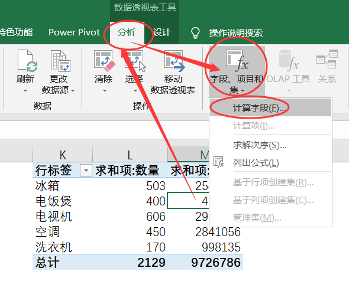The height and width of the screenshot is (291, 349).
Task: Choose 基于列项创建集(C)... menu item
Action: click(271, 200)
